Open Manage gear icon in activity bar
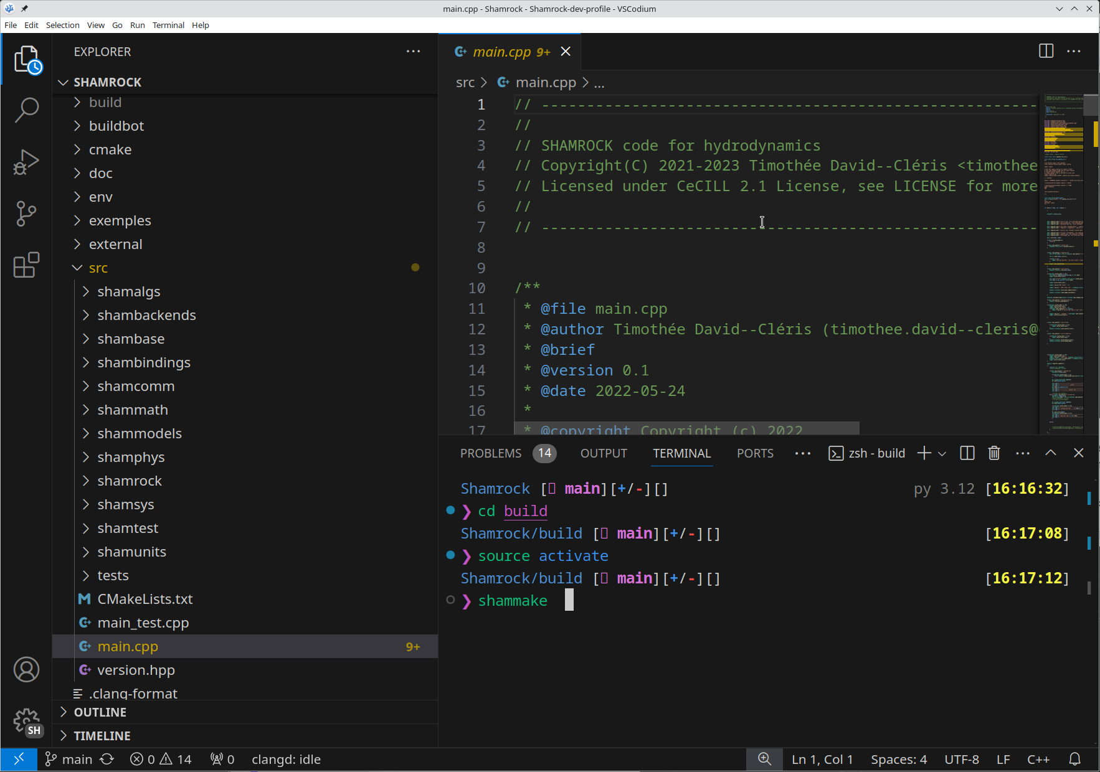The image size is (1100, 772). point(27,722)
